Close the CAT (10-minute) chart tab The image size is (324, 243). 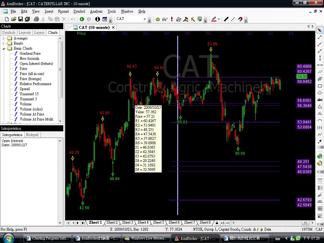pos(113,27)
